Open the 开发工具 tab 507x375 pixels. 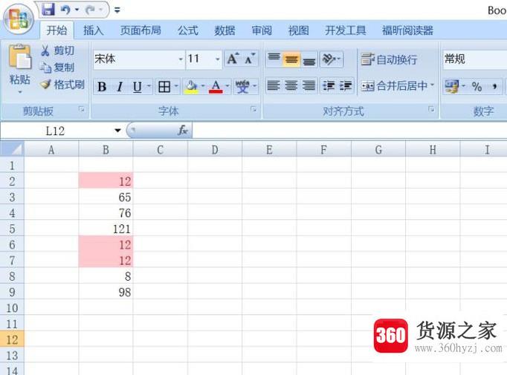click(346, 30)
